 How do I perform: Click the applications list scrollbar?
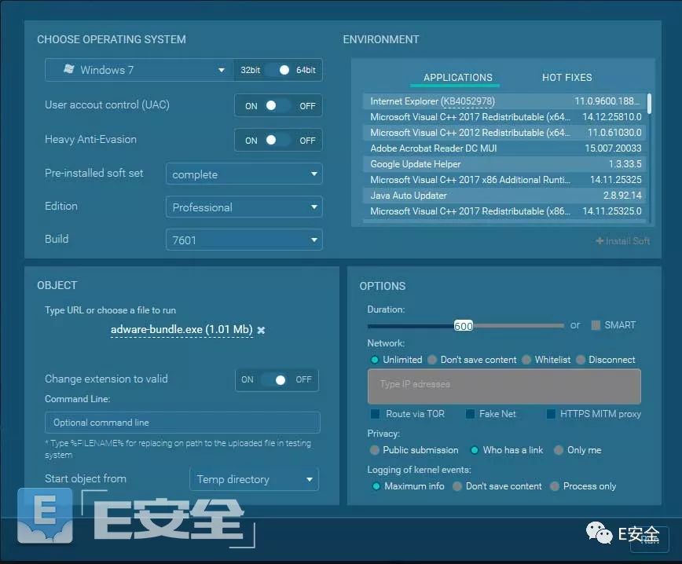click(x=649, y=104)
